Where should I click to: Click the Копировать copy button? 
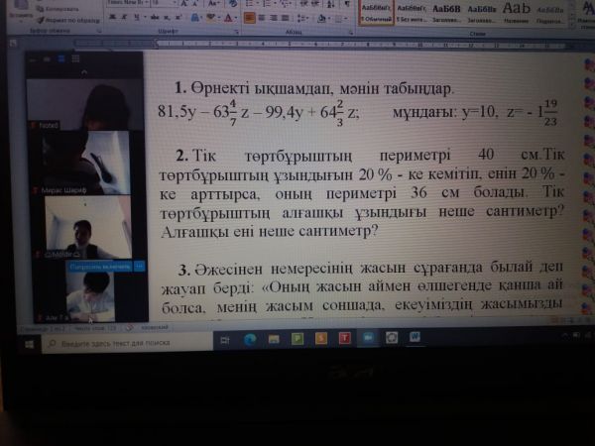pos(58,9)
